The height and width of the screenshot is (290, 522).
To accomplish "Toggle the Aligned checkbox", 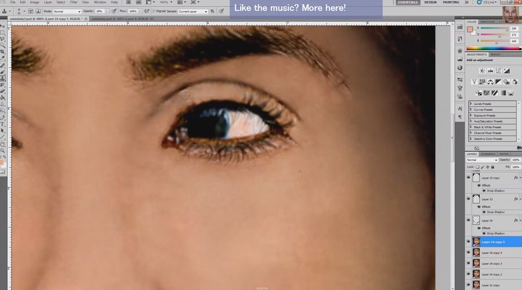I will coord(154,12).
